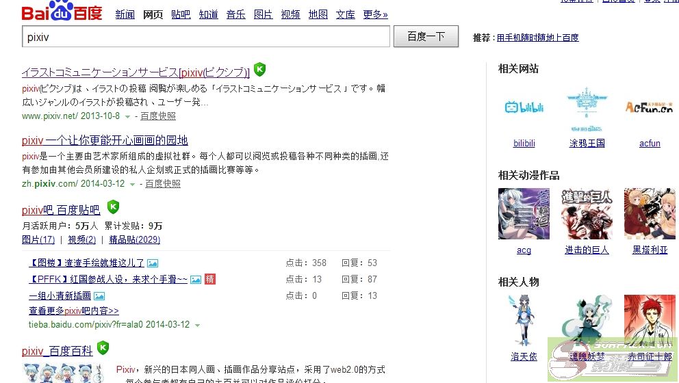Open the bilibili logo in related sites

(x=524, y=107)
